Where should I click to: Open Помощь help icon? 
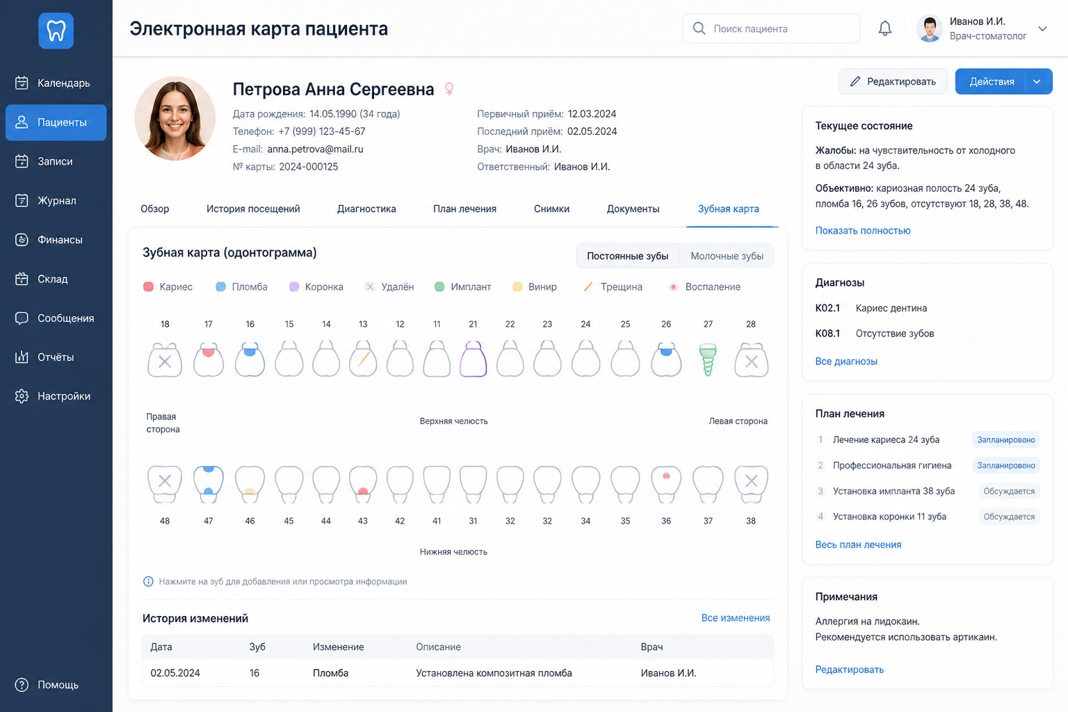(22, 685)
